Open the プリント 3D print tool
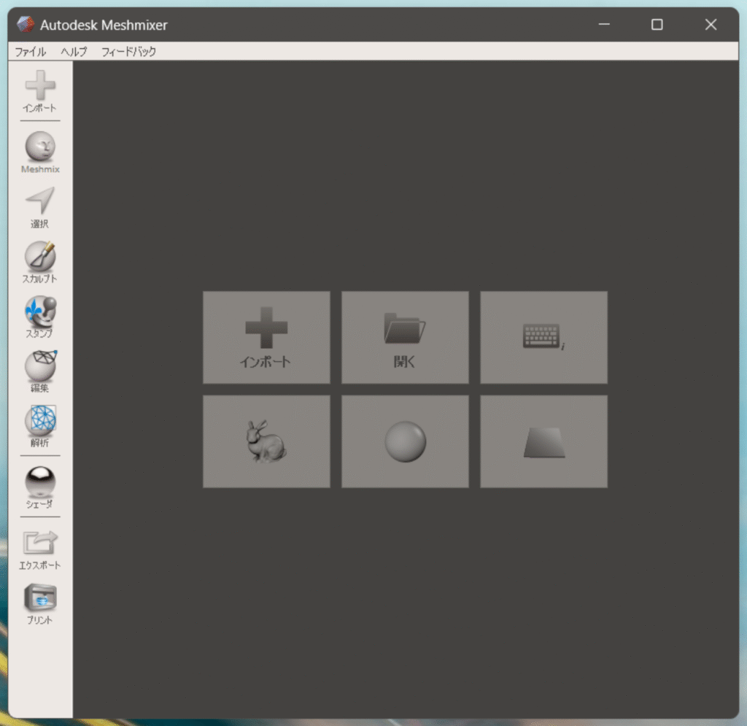Image resolution: width=747 pixels, height=726 pixels. tap(40, 604)
